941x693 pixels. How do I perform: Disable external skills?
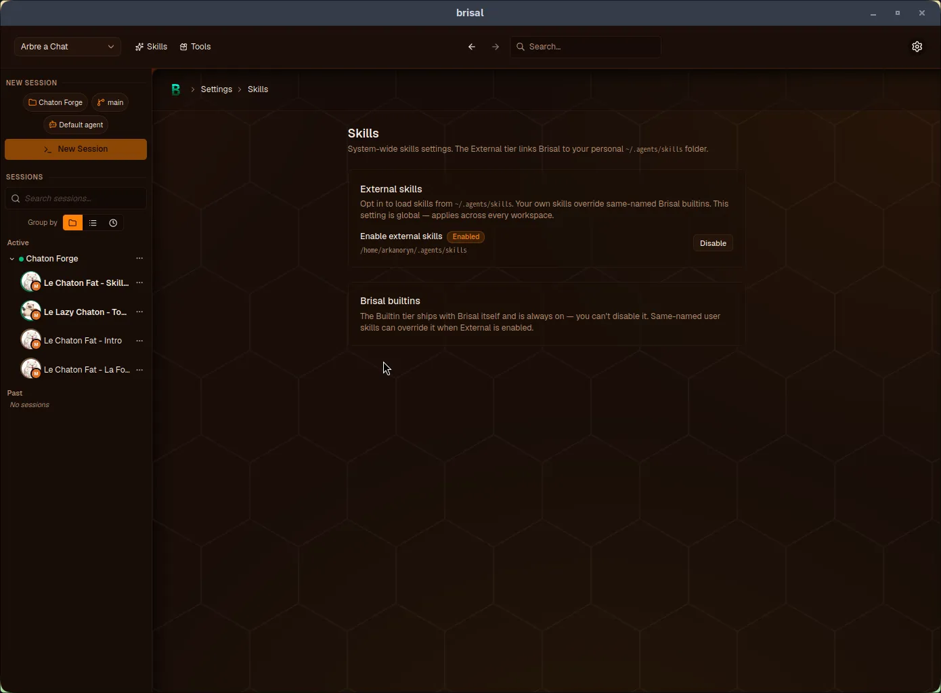713,243
